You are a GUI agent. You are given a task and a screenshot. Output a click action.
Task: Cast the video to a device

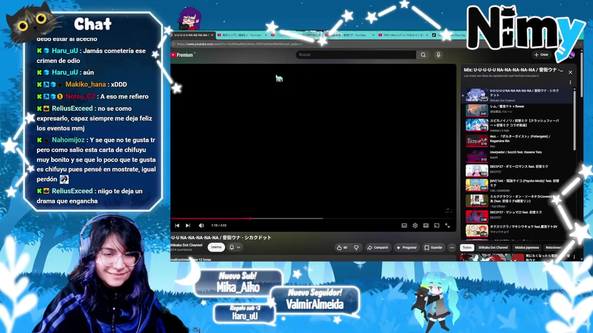436,225
